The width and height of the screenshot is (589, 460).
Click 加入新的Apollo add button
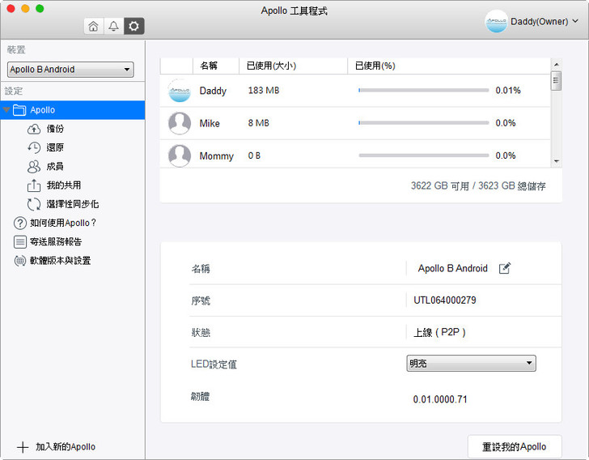[57, 446]
